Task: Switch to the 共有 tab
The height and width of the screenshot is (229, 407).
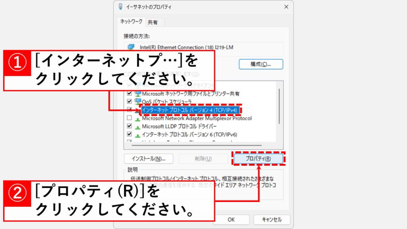Action: click(153, 23)
